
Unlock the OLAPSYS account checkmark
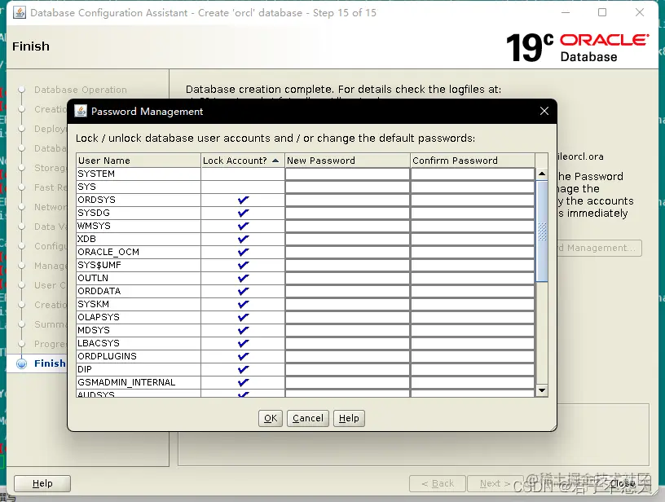click(243, 317)
